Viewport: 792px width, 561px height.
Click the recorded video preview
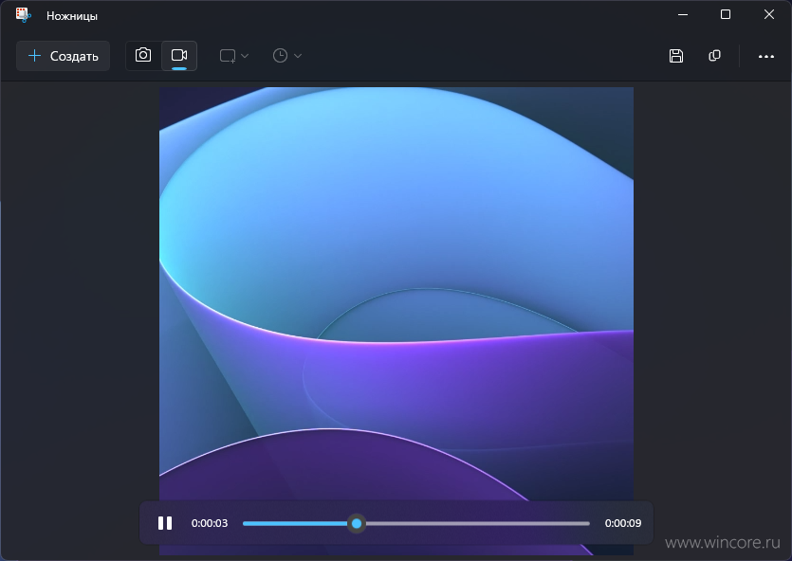[x=396, y=294]
